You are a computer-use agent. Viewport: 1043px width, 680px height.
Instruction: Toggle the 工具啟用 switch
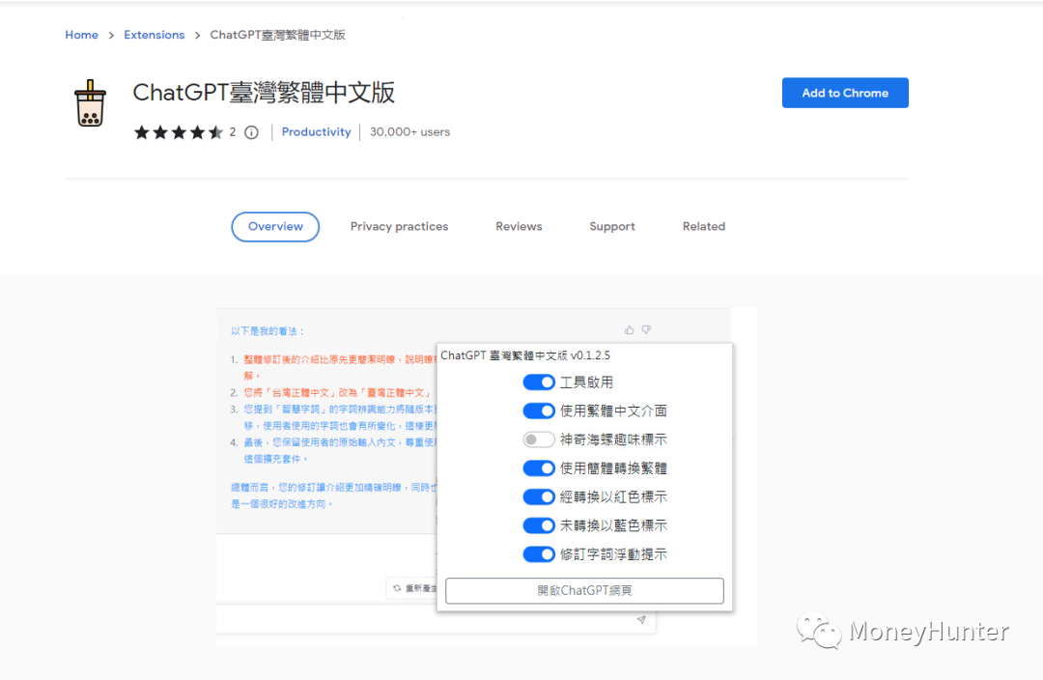point(539,382)
